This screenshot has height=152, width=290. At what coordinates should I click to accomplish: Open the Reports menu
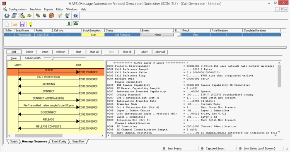pyautogui.click(x=48, y=9)
